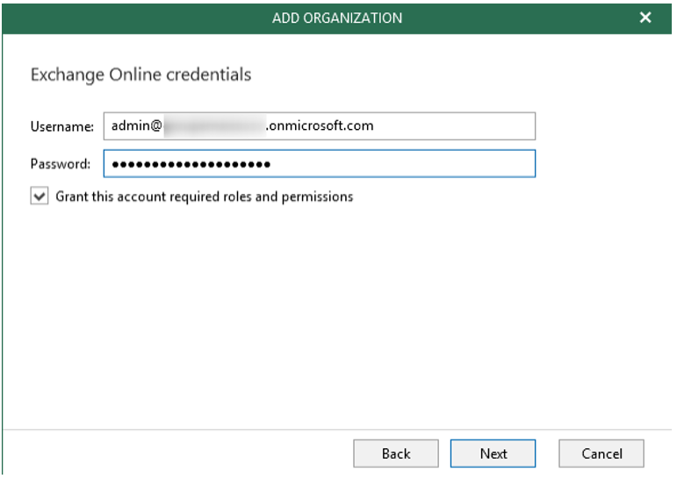Focus the Username input field
Screen dimensions: 677x493
[319, 126]
